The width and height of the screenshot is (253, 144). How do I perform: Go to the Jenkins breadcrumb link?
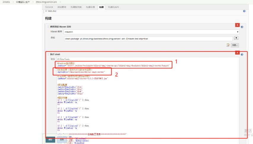point(6,2)
